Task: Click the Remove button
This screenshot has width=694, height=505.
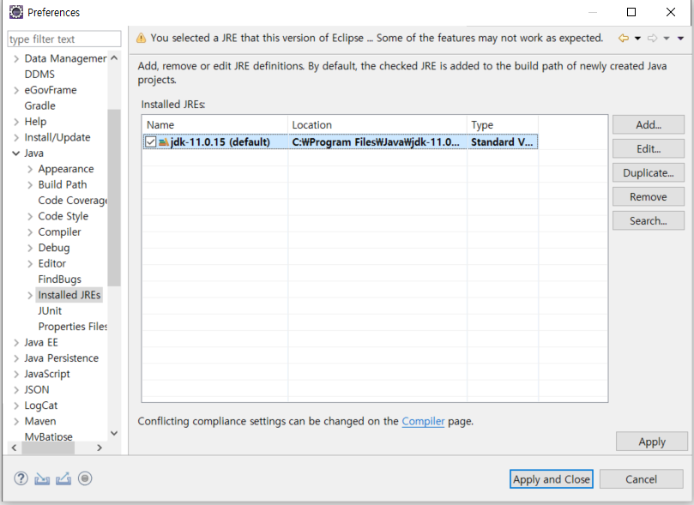Action: (x=649, y=196)
